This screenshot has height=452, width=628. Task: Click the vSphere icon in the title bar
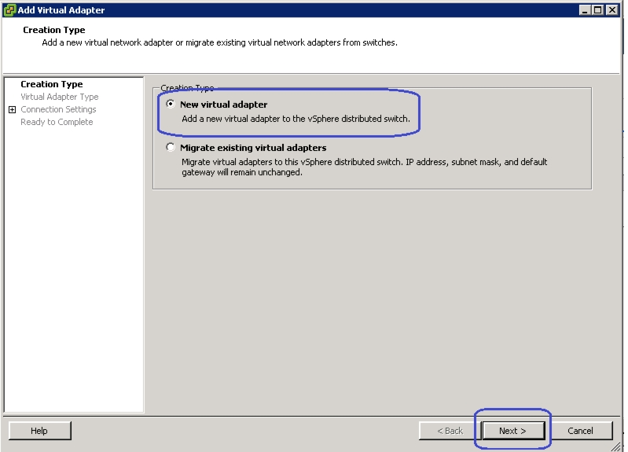(x=9, y=10)
